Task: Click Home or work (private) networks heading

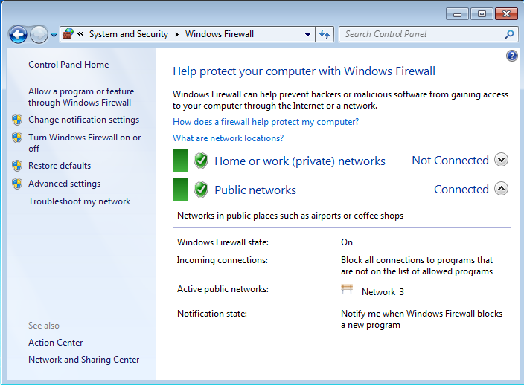Action: (300, 161)
